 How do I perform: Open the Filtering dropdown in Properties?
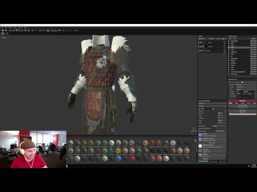[x=246, y=87]
